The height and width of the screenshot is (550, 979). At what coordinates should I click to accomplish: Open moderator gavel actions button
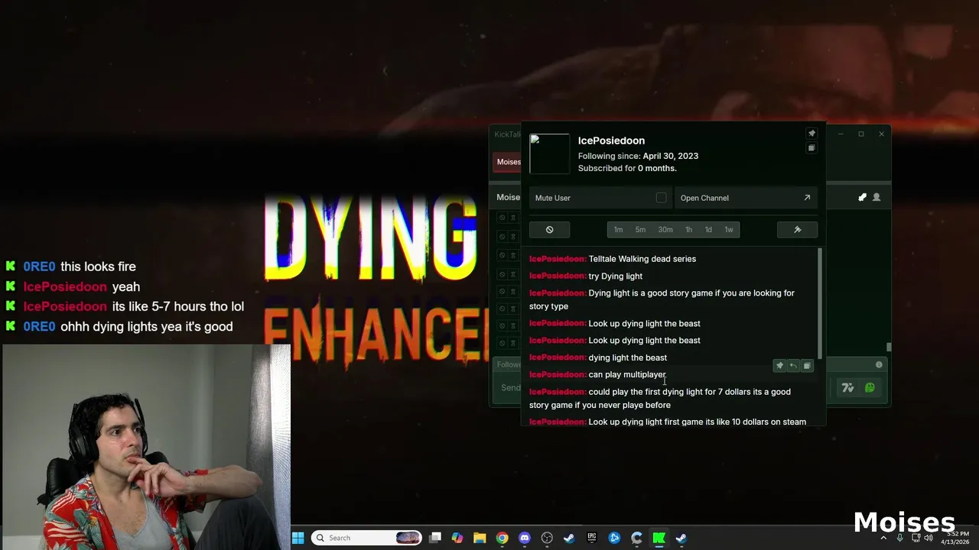(x=797, y=229)
